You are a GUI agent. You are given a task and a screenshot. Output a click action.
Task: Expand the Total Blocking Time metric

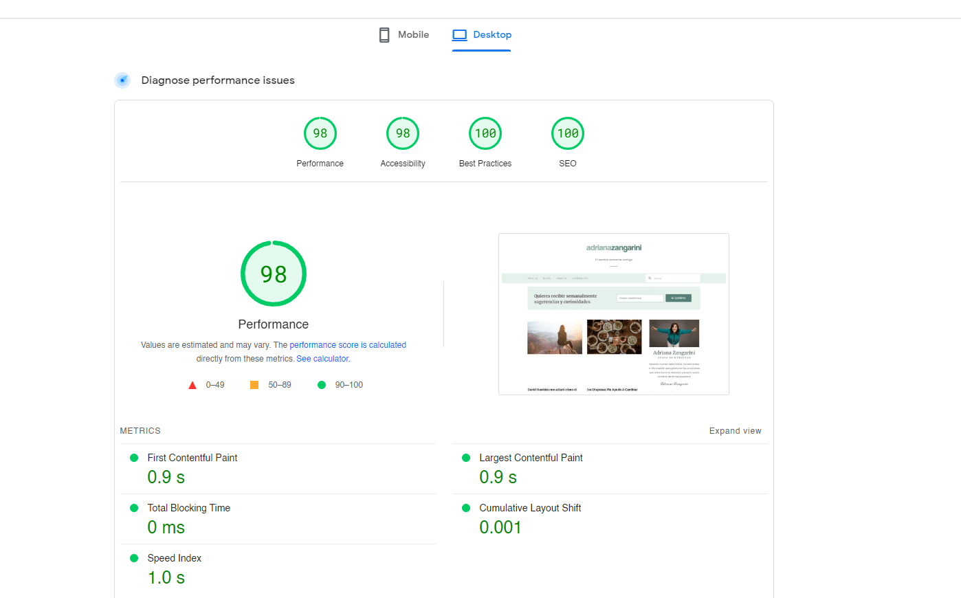click(278, 519)
